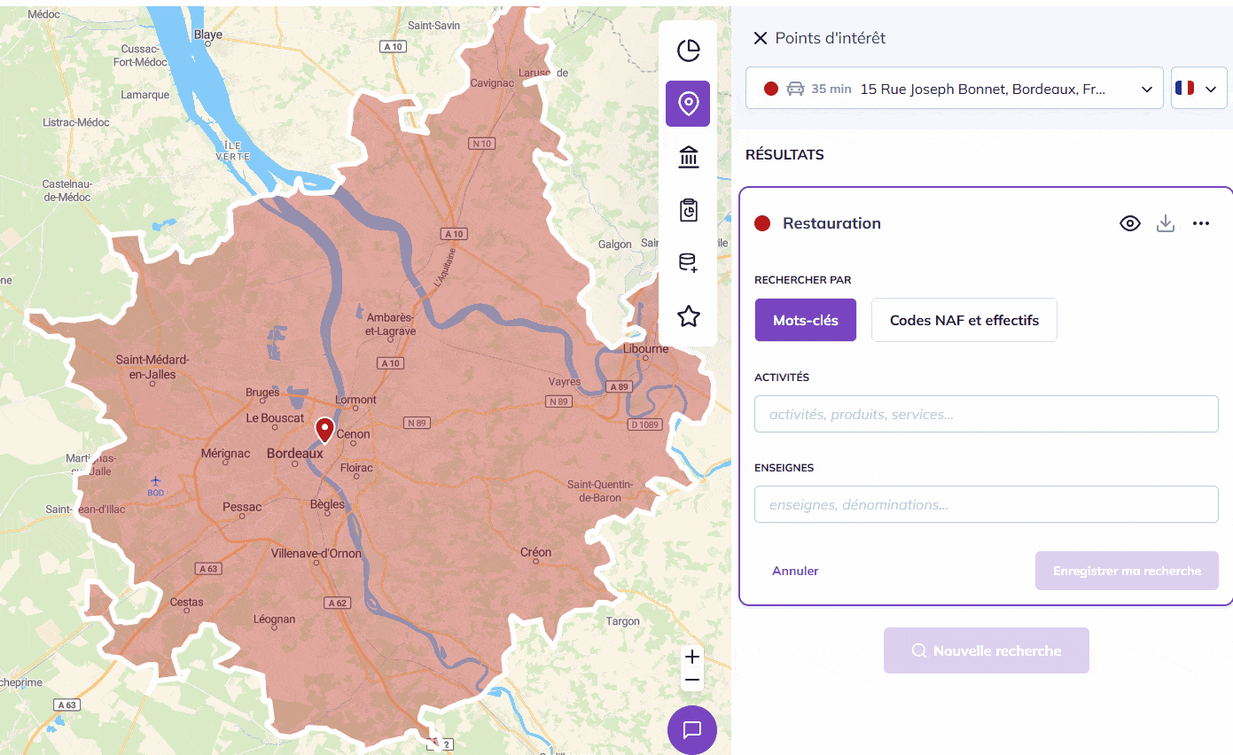
Task: Switch to Codes NAF et effectifs
Action: pyautogui.click(x=964, y=320)
